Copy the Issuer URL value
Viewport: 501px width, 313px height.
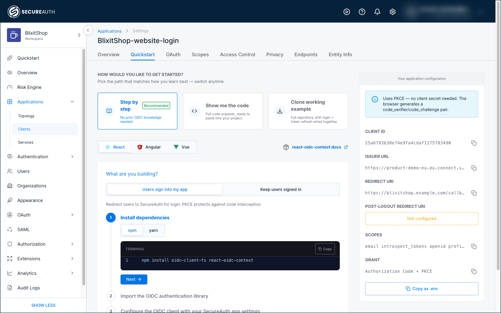click(x=474, y=168)
